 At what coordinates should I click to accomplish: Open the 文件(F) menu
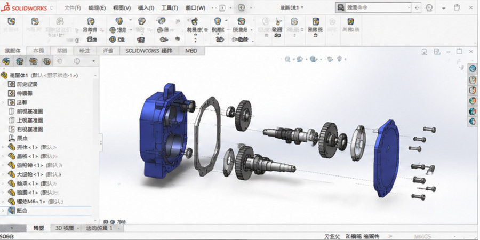click(x=73, y=8)
